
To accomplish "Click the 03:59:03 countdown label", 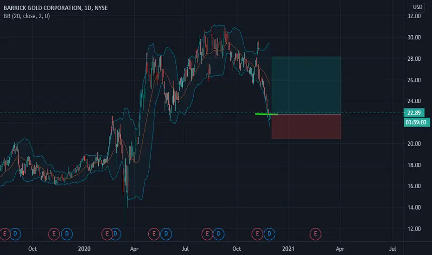I will point(417,122).
